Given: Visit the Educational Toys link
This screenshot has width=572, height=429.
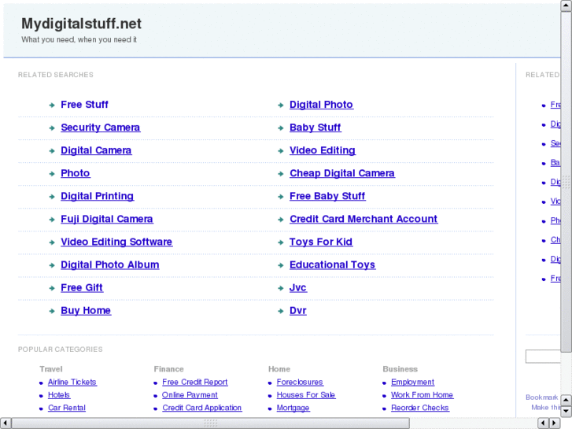Looking at the screenshot, I should pyautogui.click(x=332, y=264).
